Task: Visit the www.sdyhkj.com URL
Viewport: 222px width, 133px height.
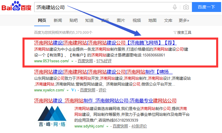Action: click(89, 126)
